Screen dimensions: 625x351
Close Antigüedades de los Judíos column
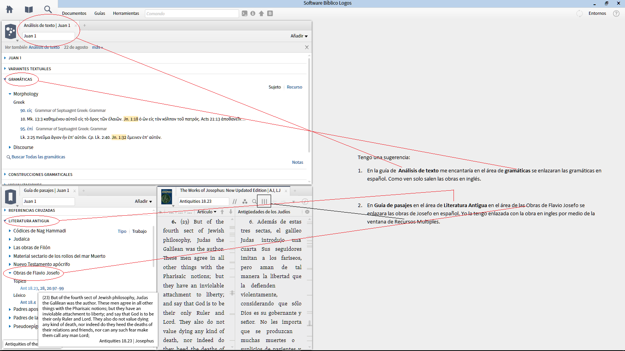307,212
